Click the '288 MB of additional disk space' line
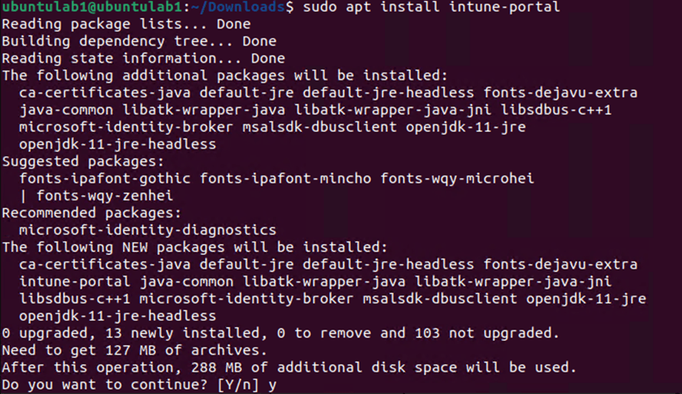The width and height of the screenshot is (682, 394). tap(288, 367)
